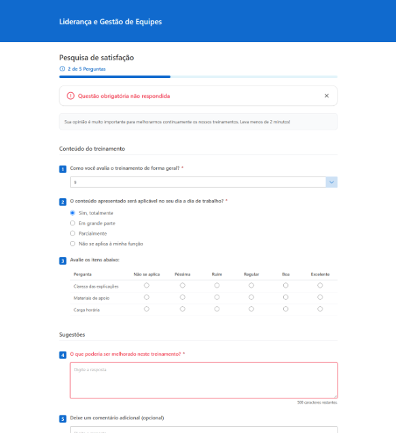396x433 pixels.
Task: Choose the 'Parcialmente' radio option
Action: click(x=73, y=233)
